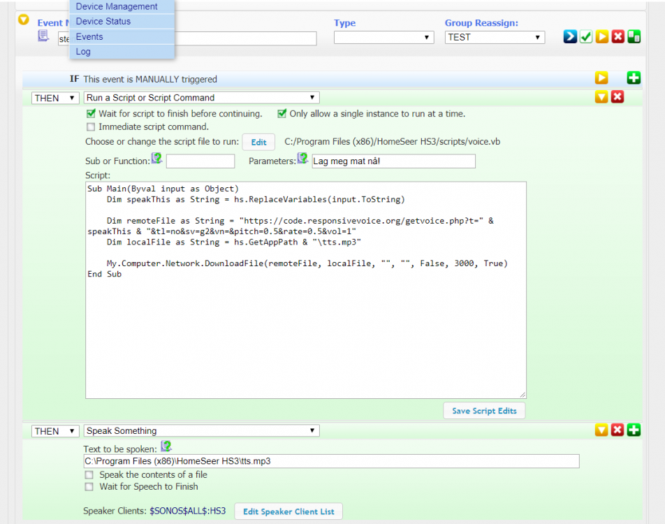
Task: Check Speak the contents of a file
Action: click(x=89, y=475)
